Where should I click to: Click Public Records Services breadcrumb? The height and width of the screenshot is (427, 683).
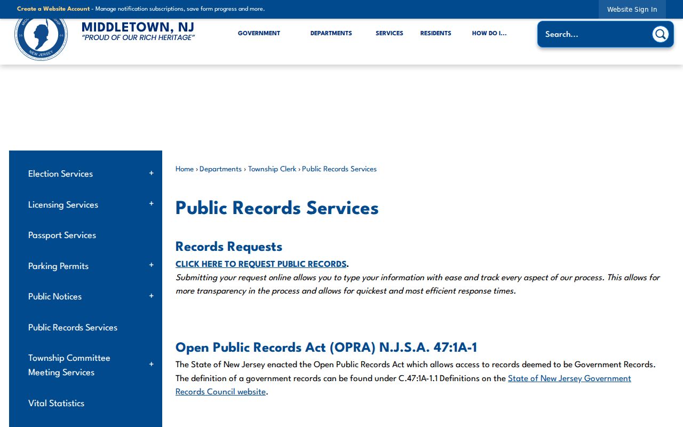click(x=339, y=169)
